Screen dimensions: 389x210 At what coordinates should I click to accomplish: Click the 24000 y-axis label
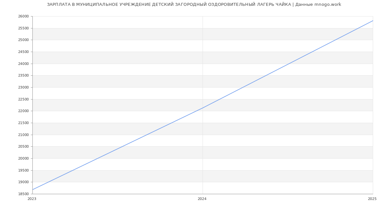[24, 64]
